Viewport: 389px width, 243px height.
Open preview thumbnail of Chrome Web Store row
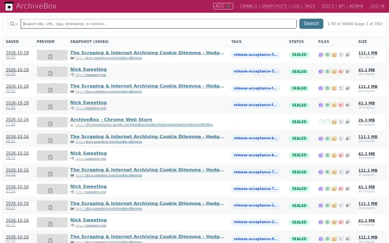tap(52, 122)
